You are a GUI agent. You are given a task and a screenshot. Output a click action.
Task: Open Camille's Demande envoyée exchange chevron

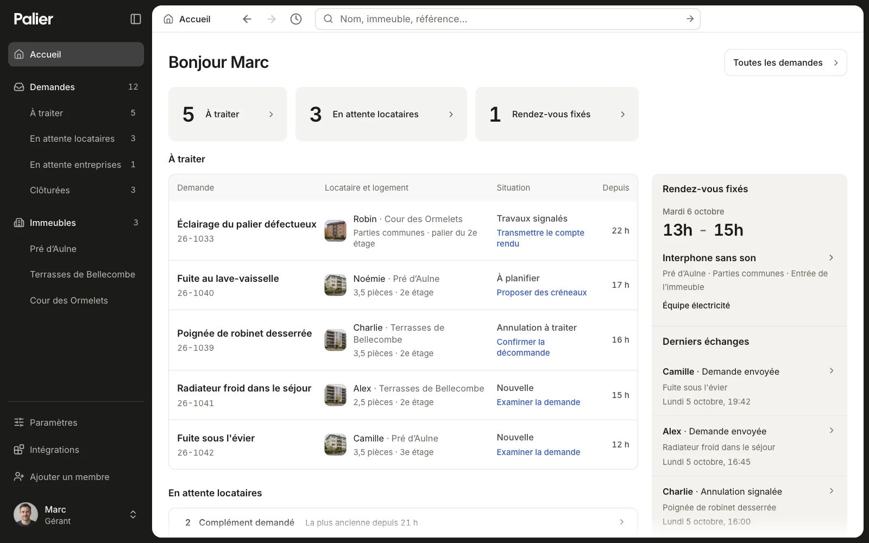pos(832,371)
